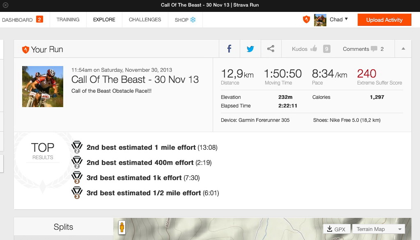The width and height of the screenshot is (420, 240).
Task: Open the Shop link
Action: click(185, 20)
